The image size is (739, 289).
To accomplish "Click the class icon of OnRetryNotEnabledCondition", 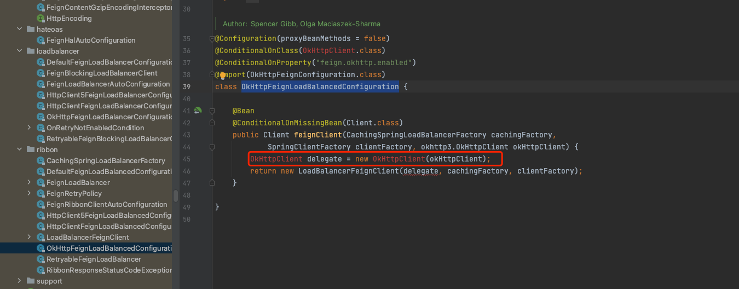I will point(41,128).
